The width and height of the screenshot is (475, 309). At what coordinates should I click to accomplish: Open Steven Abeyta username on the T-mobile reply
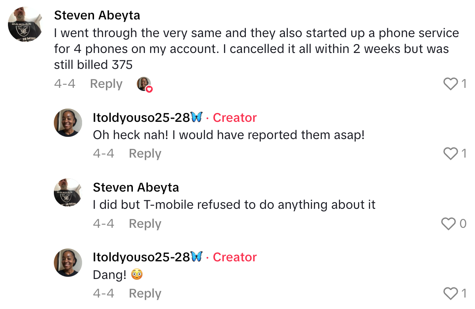(136, 188)
